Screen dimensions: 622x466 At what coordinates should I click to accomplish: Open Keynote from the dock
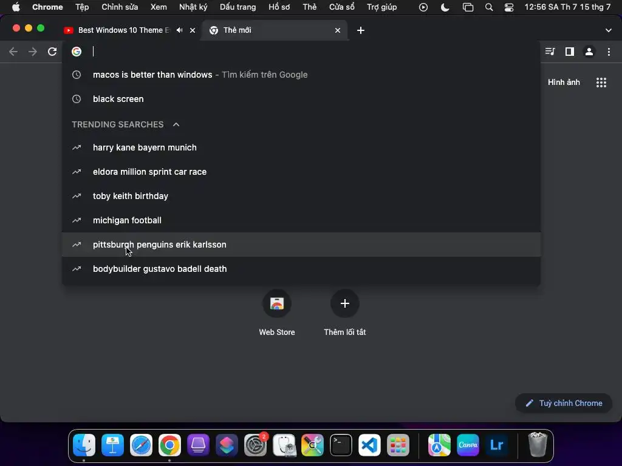(112, 445)
